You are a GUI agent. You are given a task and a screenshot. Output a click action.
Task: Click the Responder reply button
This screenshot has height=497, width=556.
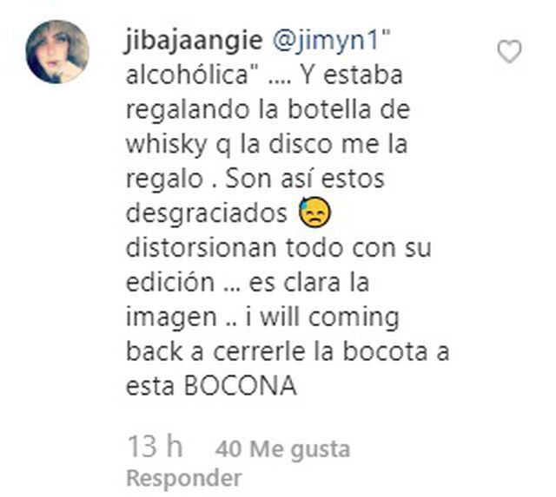click(184, 479)
